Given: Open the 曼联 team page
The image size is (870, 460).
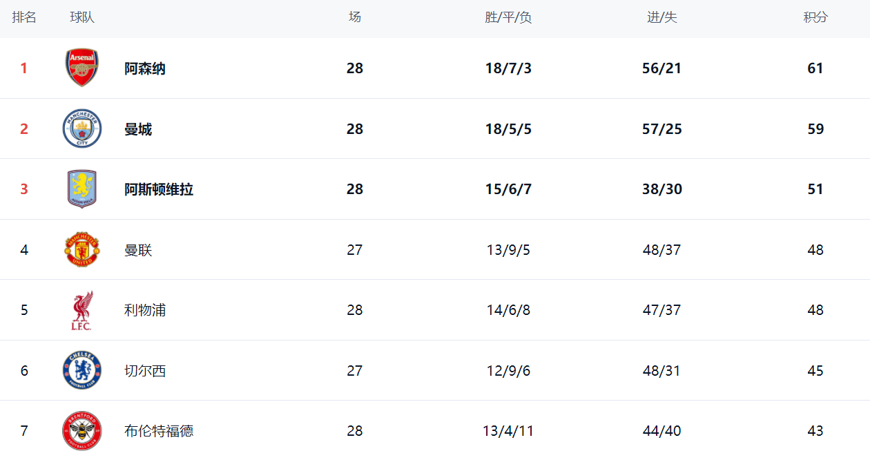Looking at the screenshot, I should tap(138, 250).
